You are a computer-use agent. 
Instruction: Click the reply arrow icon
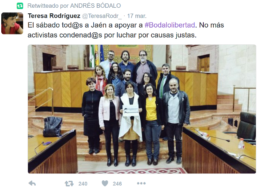[32, 183]
